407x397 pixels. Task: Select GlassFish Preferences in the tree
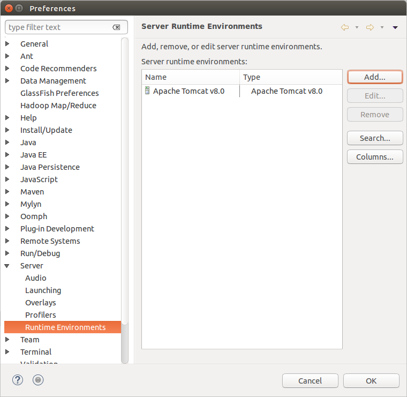pyautogui.click(x=59, y=93)
